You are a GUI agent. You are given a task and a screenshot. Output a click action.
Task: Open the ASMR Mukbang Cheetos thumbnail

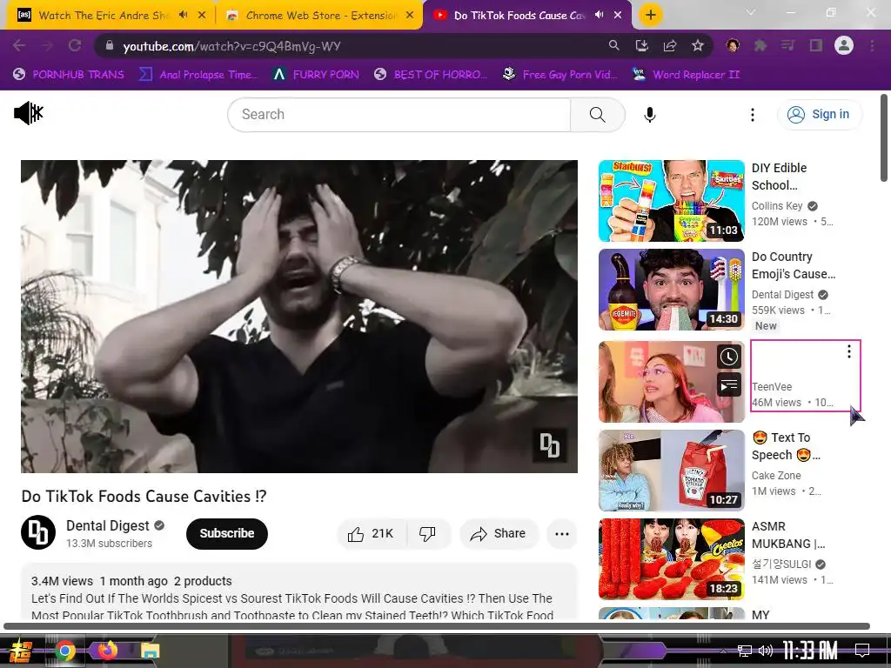point(671,559)
